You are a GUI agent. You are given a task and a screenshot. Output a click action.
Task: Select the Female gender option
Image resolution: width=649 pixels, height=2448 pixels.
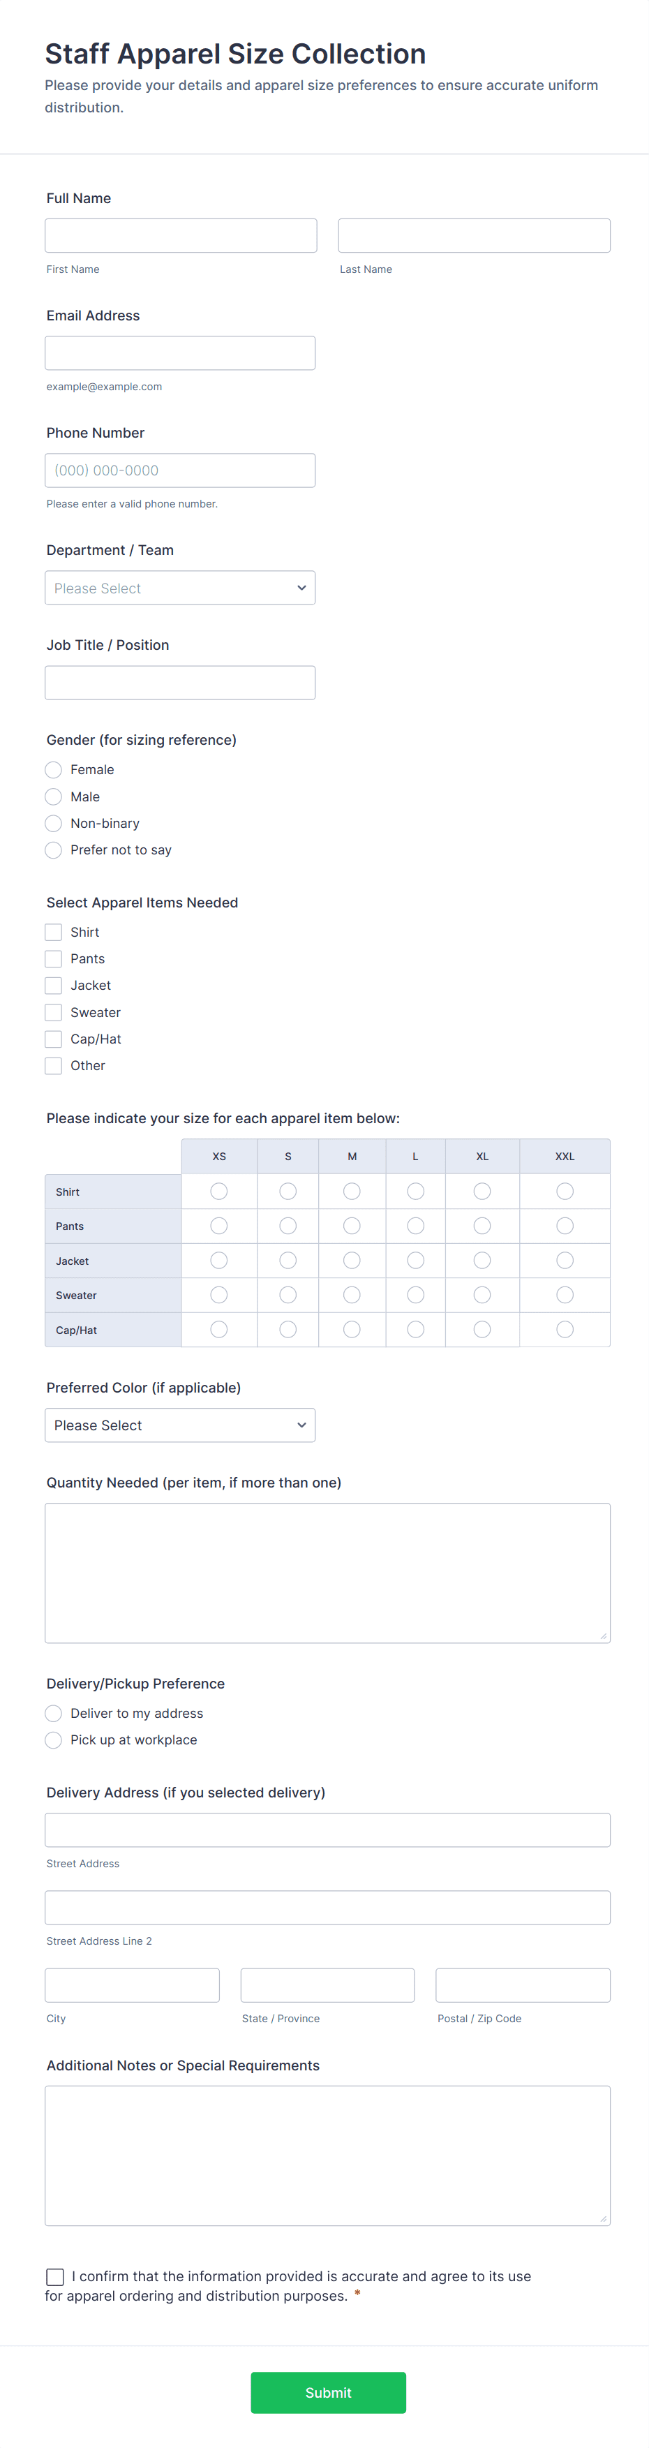[54, 770]
